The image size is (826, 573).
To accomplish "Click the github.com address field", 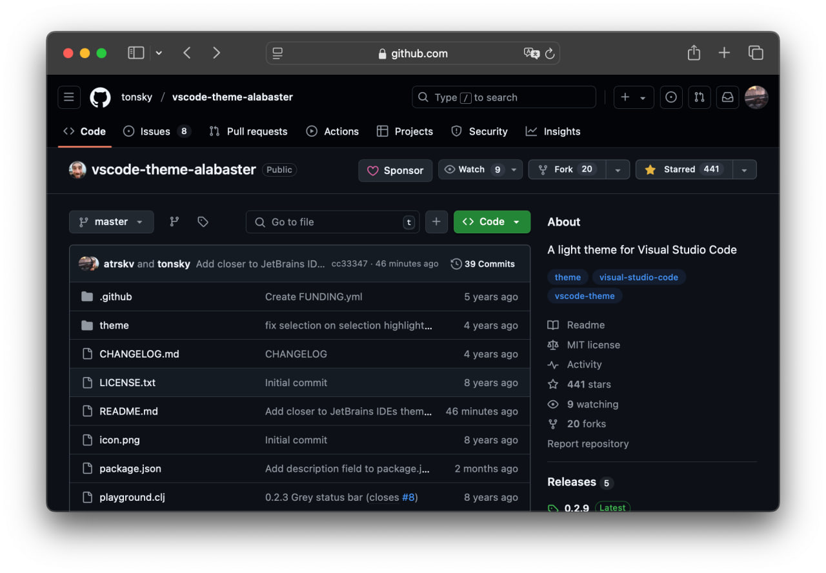I will coord(413,53).
